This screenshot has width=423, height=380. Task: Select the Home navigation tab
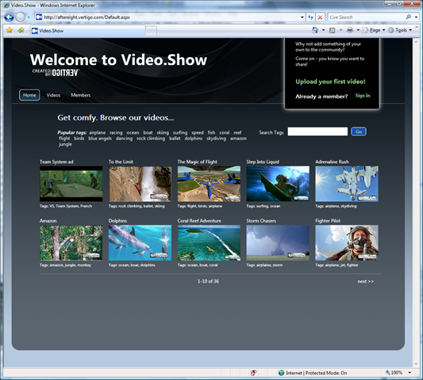pos(29,95)
